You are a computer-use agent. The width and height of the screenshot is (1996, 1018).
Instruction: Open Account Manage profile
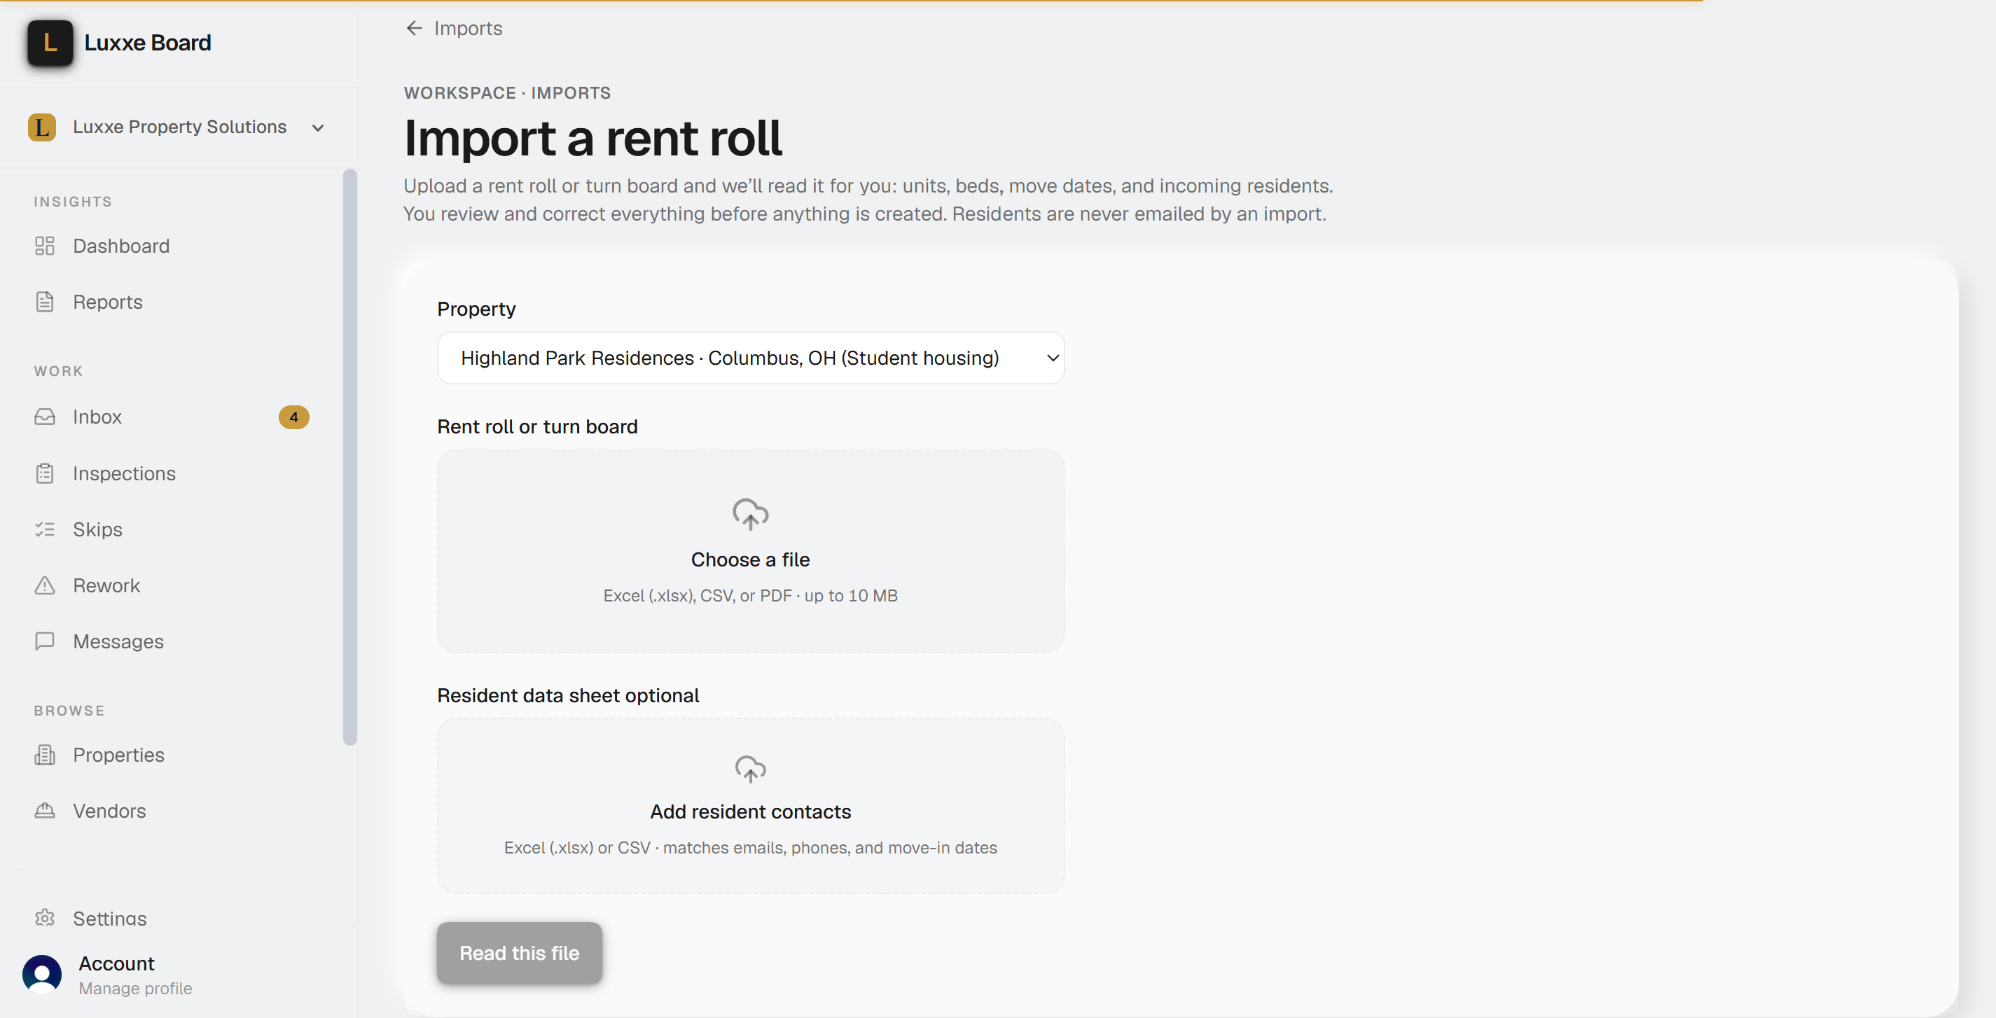point(135,975)
